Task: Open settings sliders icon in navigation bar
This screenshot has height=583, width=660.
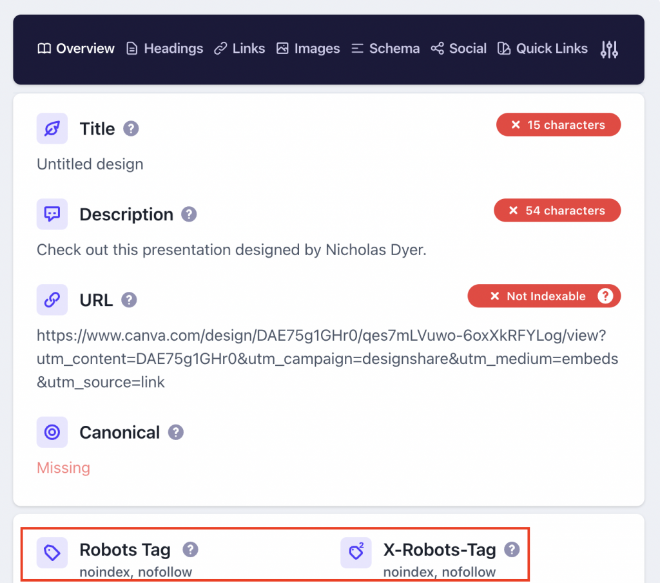Action: pyautogui.click(x=609, y=50)
